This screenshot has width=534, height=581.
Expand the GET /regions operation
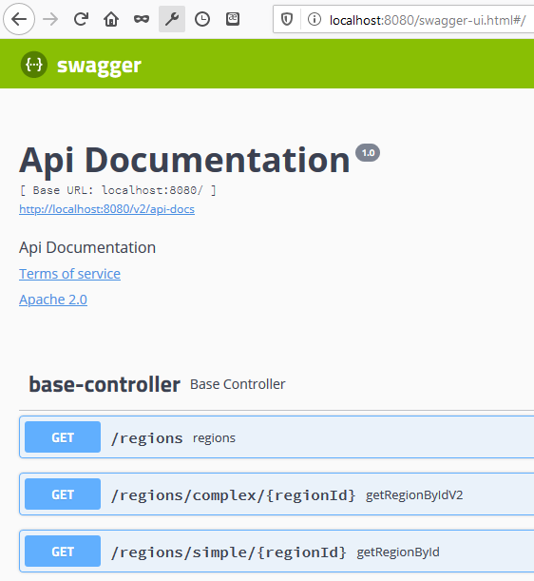tap(277, 437)
